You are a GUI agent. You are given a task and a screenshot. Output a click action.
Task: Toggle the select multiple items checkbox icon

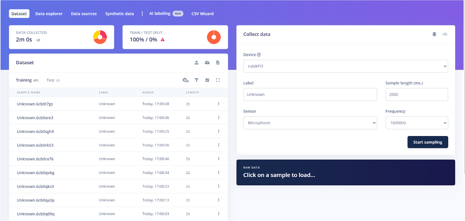(x=207, y=80)
